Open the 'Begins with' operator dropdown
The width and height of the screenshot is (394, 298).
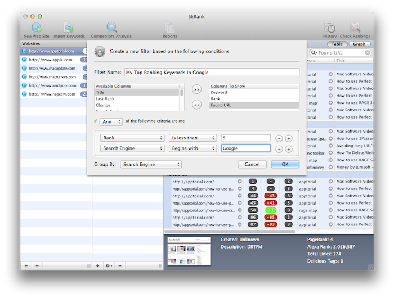click(192, 148)
